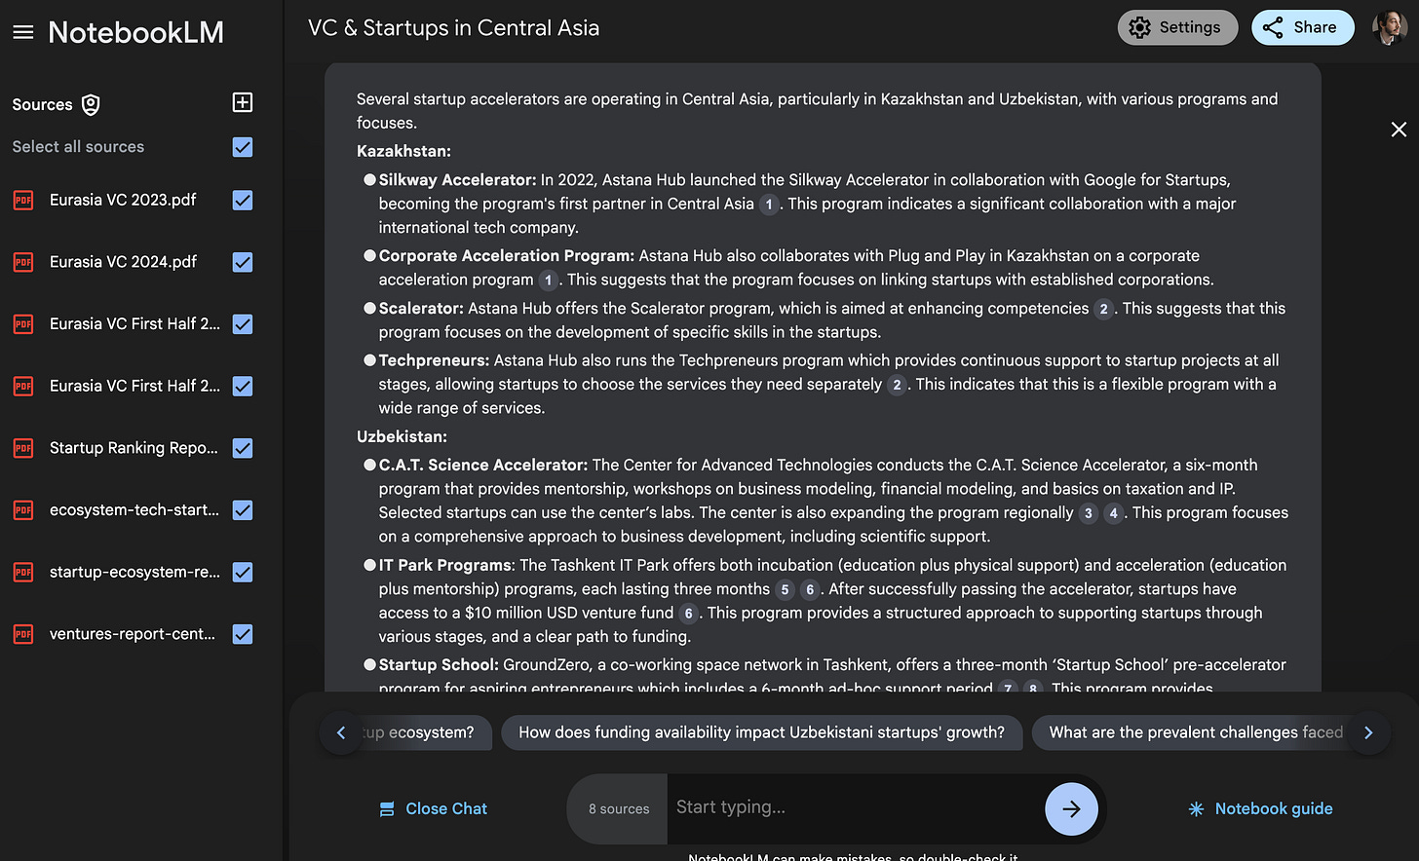Open the hamburger menu beside NotebookLM
Viewport: 1419px width, 861px height.
23,32
